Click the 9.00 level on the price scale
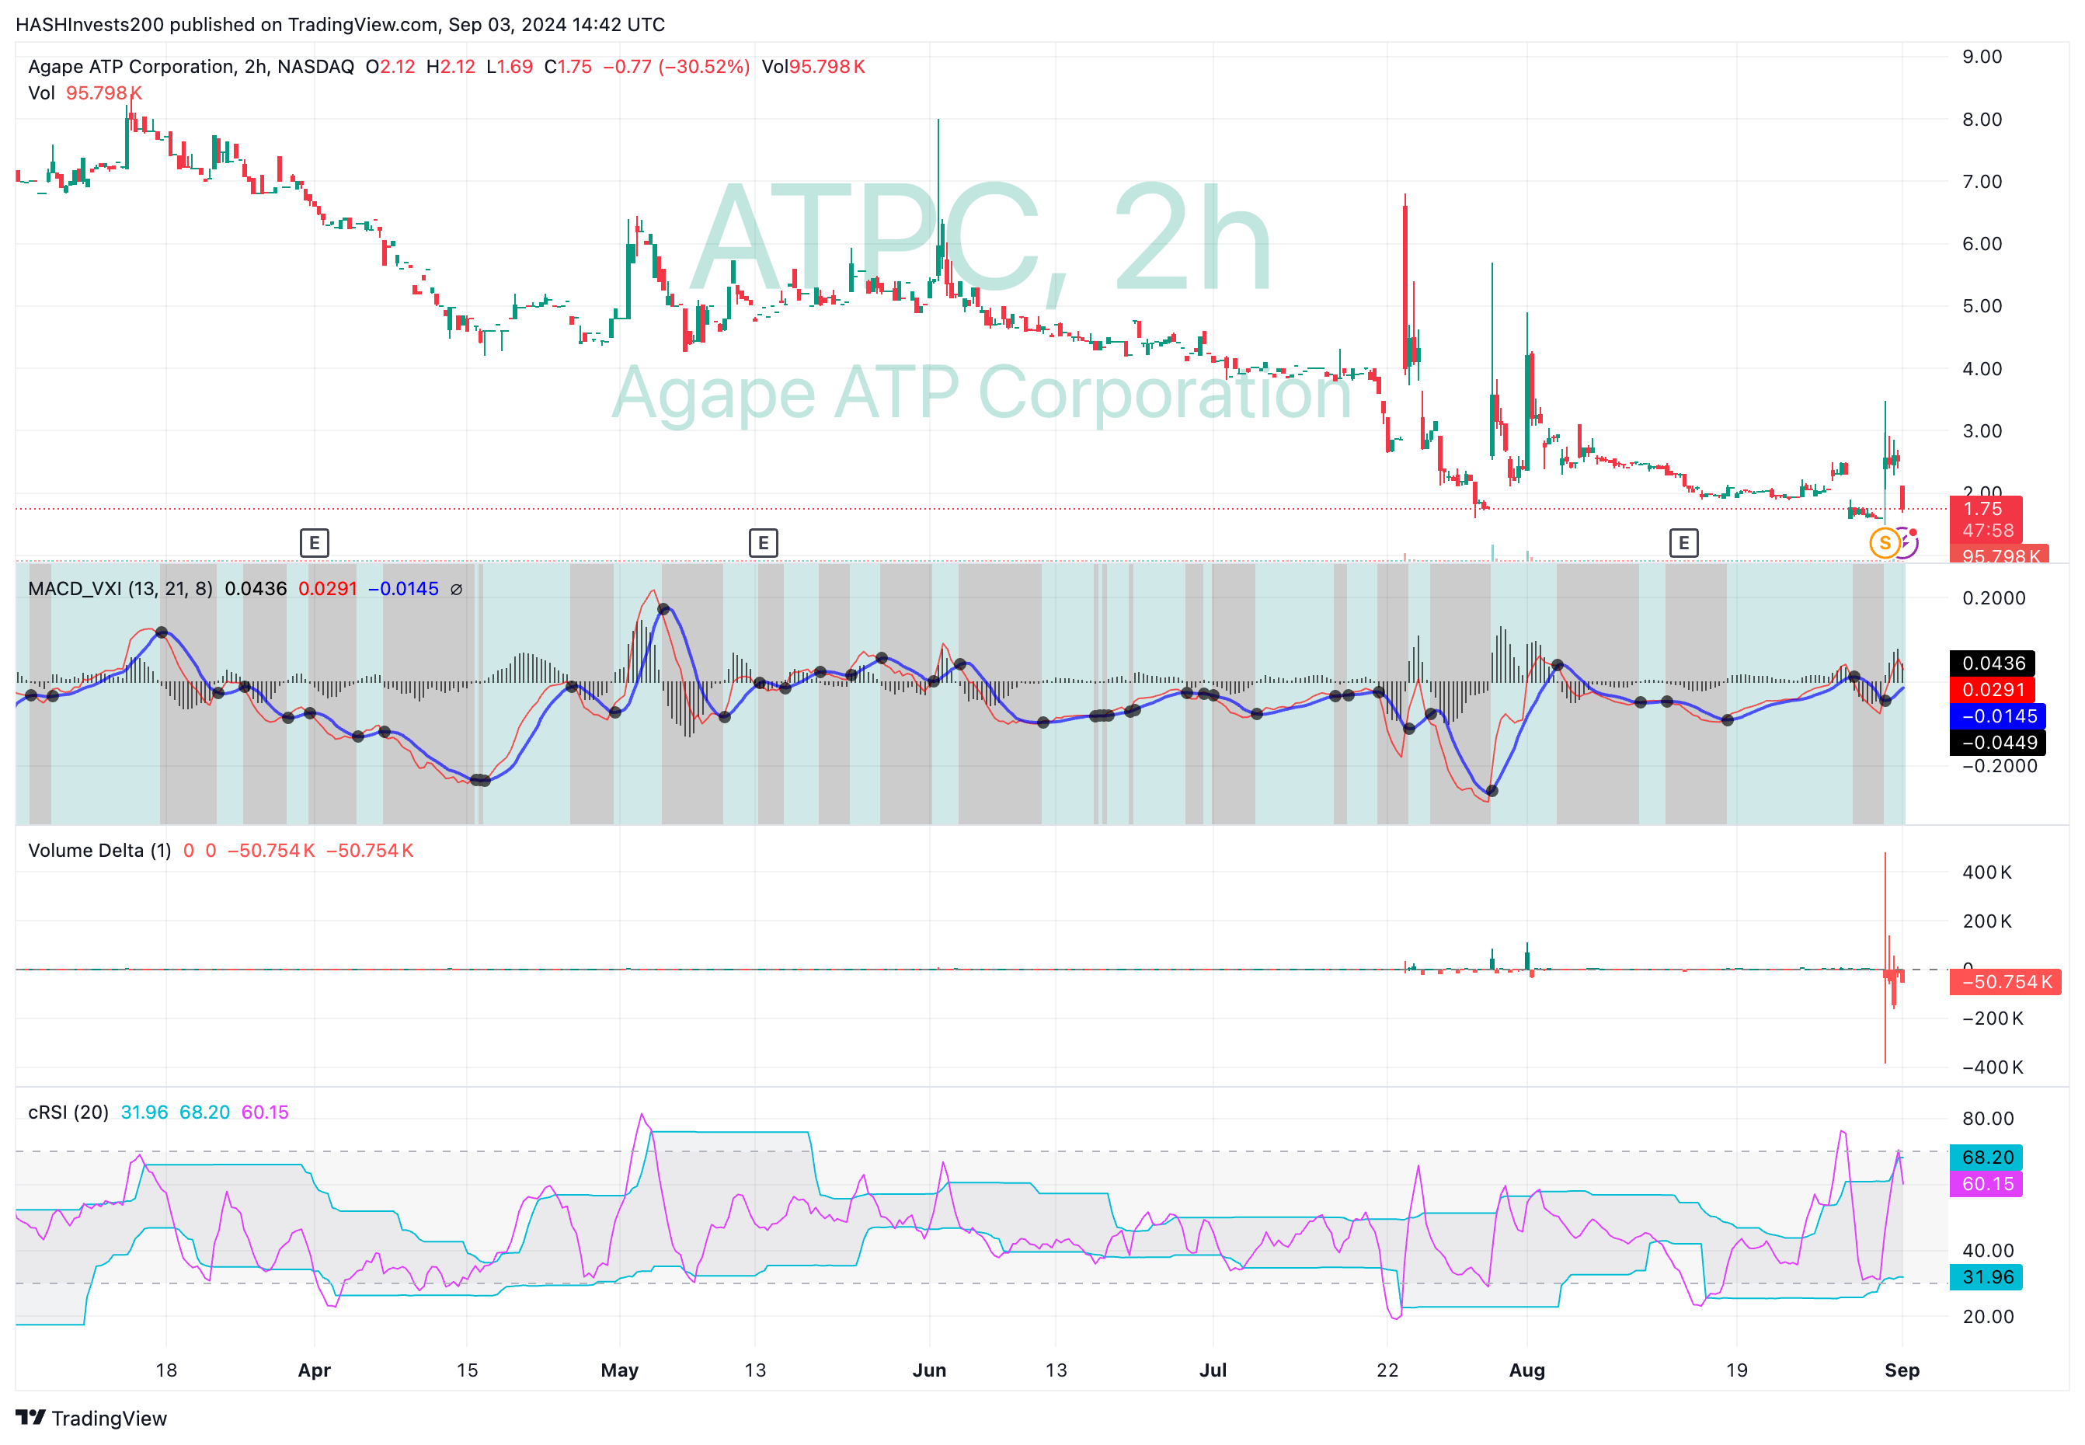This screenshot has height=1445, width=2085. [1982, 57]
